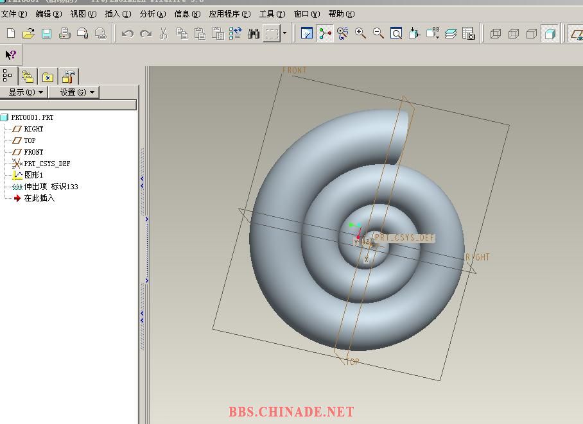Viewport: 583px width, 424px height.
Task: Click the Print icon
Action: [x=64, y=33]
